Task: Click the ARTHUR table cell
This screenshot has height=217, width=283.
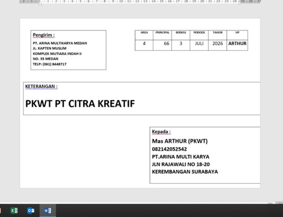Action: [x=237, y=45]
